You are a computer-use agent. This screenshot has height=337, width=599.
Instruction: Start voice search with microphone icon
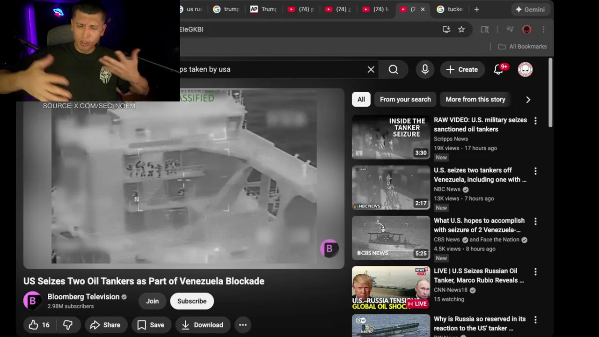(x=425, y=69)
